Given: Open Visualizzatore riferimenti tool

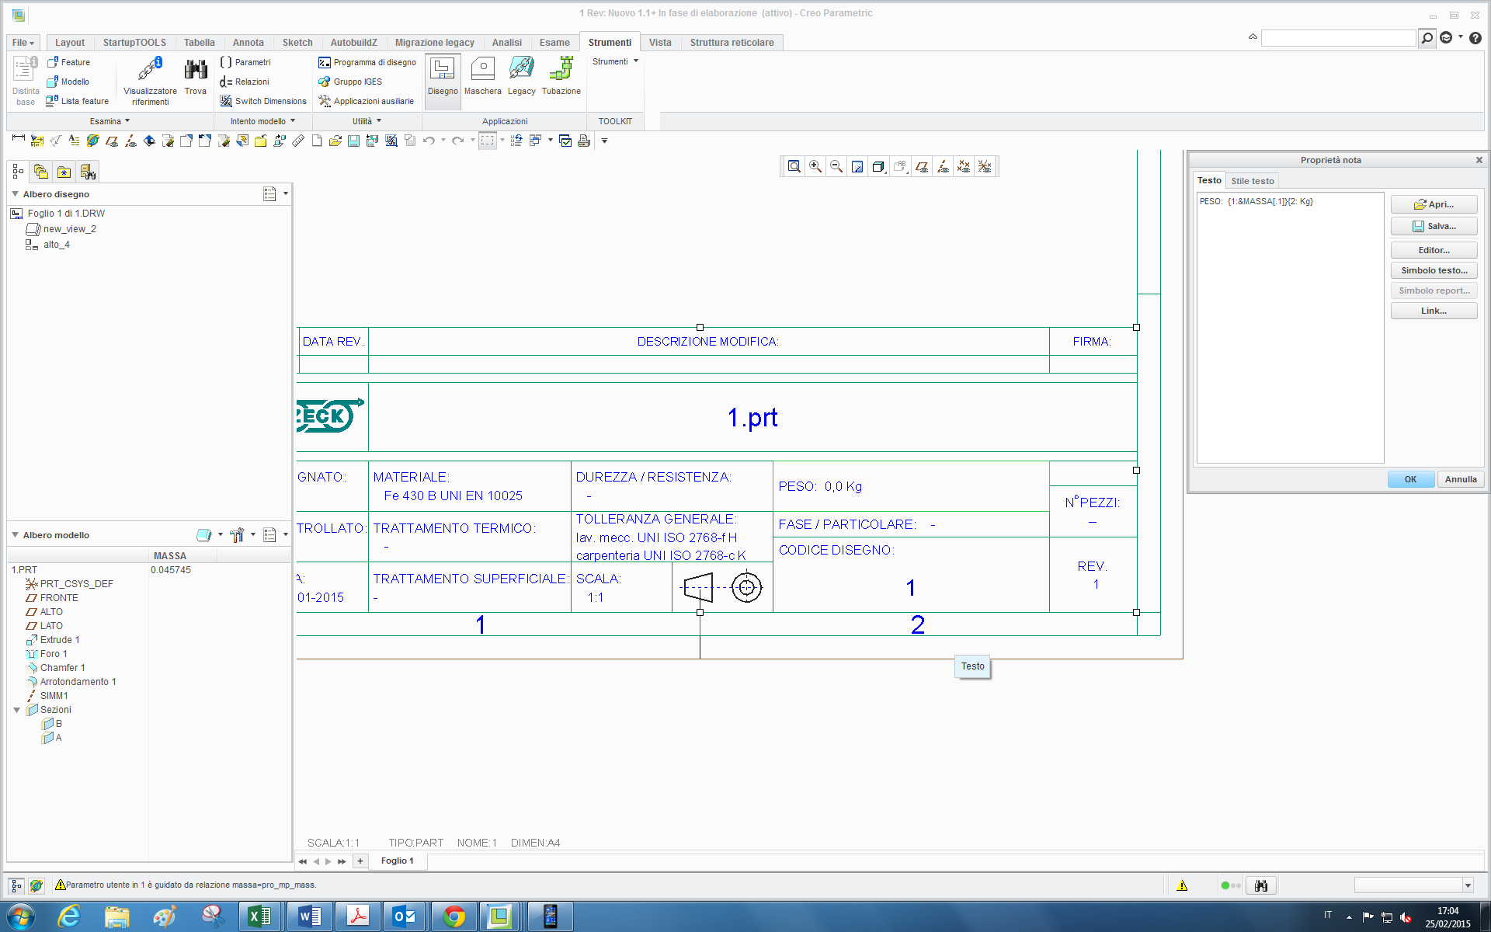Looking at the screenshot, I should (x=150, y=81).
